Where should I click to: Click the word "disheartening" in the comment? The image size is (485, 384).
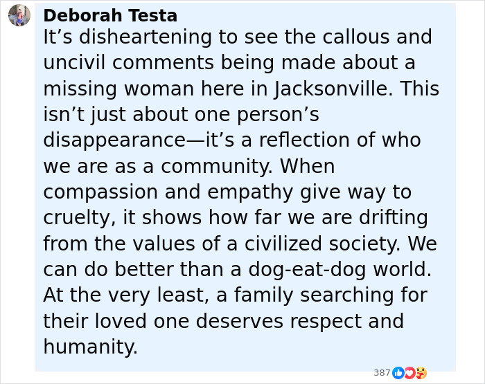coord(145,37)
